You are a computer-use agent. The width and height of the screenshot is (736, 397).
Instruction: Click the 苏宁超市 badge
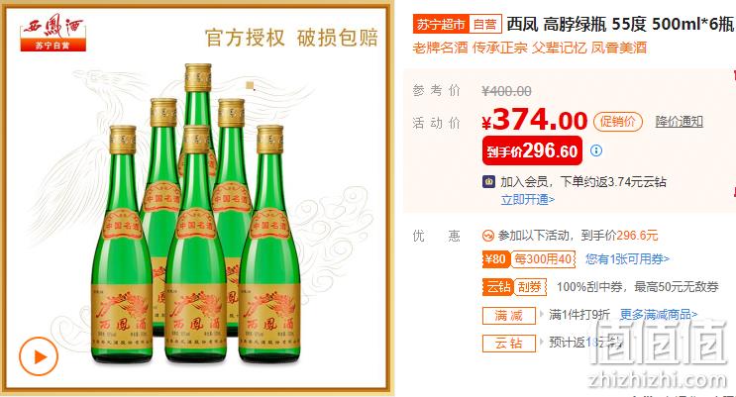[x=441, y=24]
